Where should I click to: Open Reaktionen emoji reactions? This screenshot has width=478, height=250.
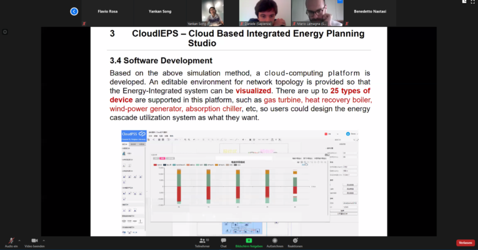coord(296,241)
